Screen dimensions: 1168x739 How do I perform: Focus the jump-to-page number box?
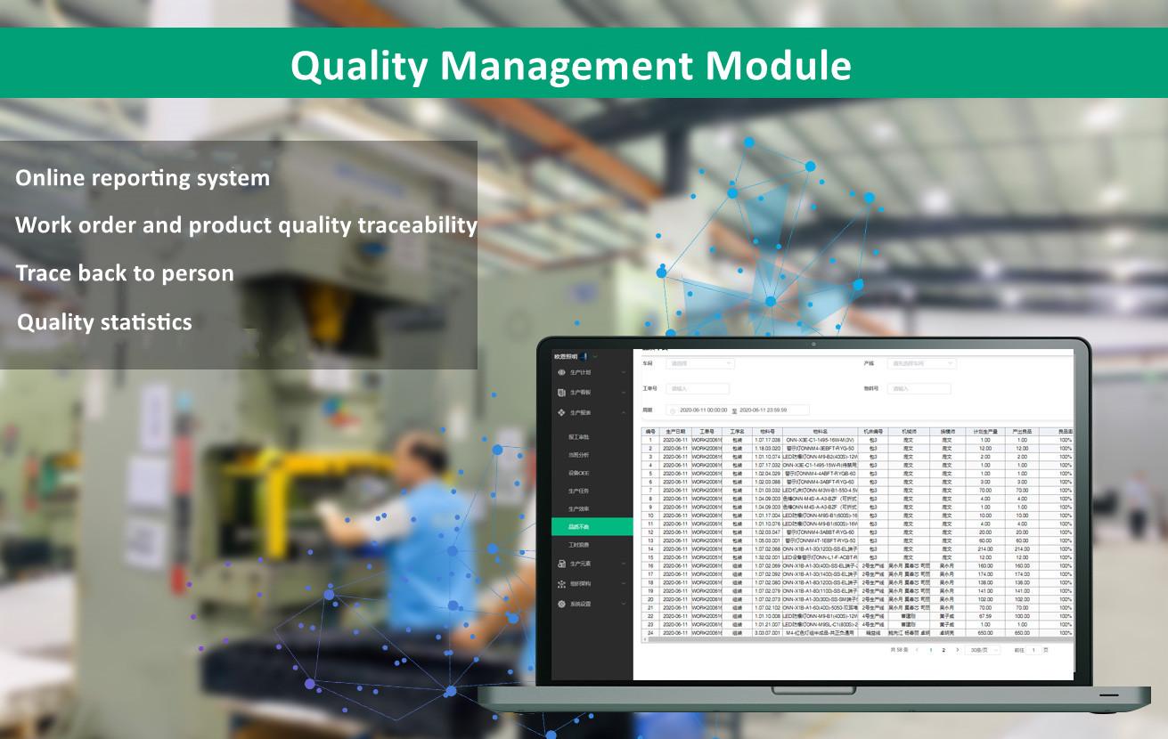click(x=1034, y=650)
